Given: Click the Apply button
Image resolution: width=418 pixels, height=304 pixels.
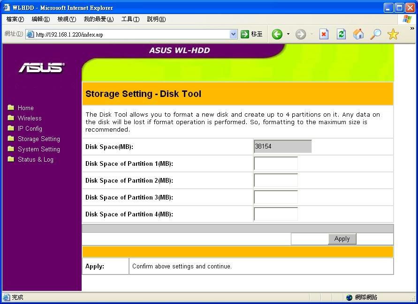Looking at the screenshot, I should coord(342,239).
